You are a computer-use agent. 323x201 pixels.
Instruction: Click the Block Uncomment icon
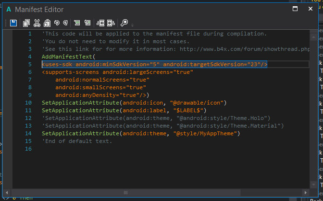(x=87, y=23)
